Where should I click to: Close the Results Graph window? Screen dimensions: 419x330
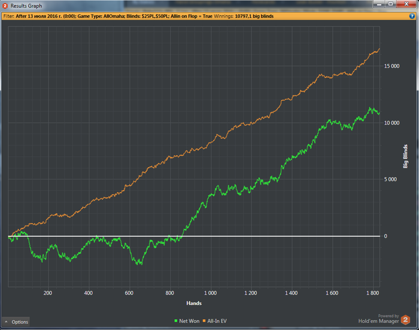point(406,4)
